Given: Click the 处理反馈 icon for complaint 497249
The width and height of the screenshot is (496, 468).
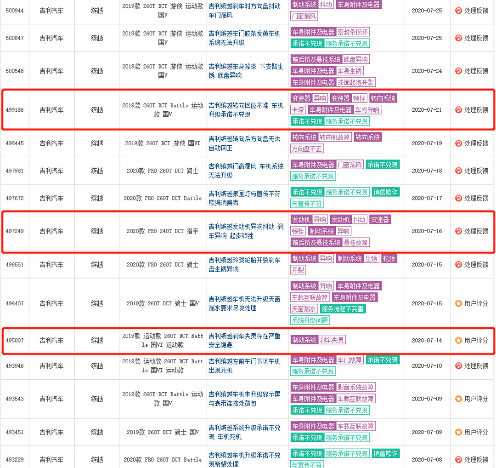Looking at the screenshot, I should (x=458, y=231).
